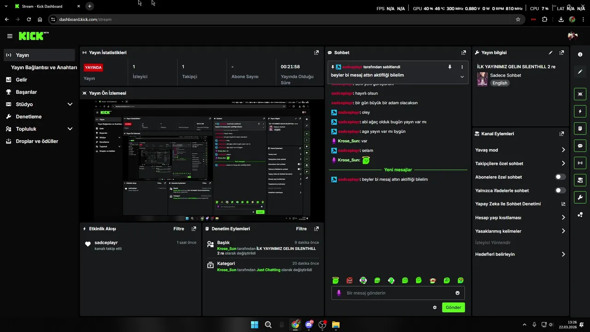The width and height of the screenshot is (590, 332).
Task: Open the emote picker smiley in the message box
Action: (x=457, y=293)
